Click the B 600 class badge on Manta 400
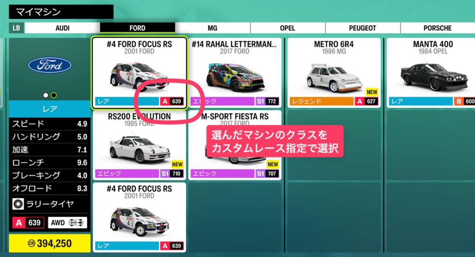Screen dimensions: 475x257 [464, 101]
